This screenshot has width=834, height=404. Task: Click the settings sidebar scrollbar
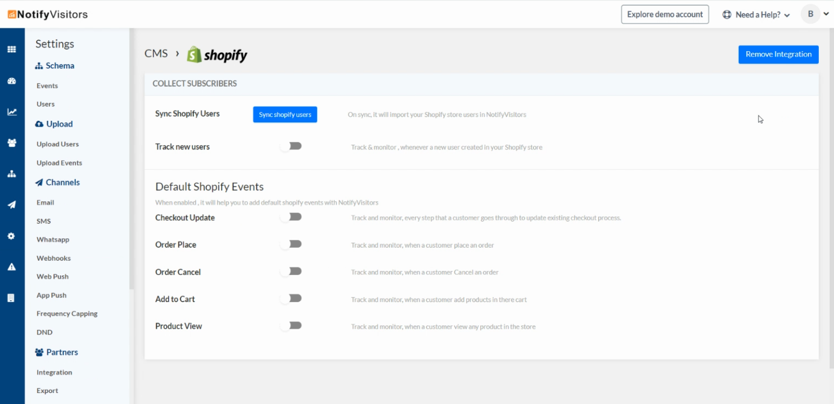tap(132, 159)
